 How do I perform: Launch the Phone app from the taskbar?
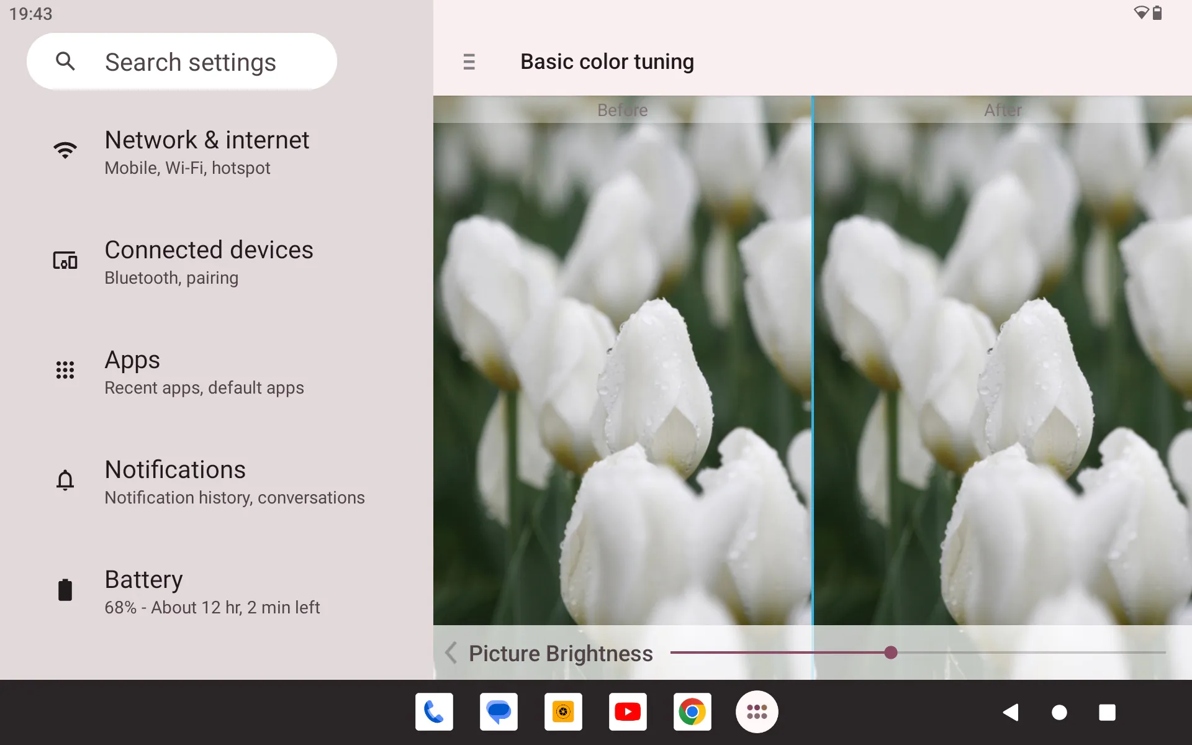click(x=434, y=712)
